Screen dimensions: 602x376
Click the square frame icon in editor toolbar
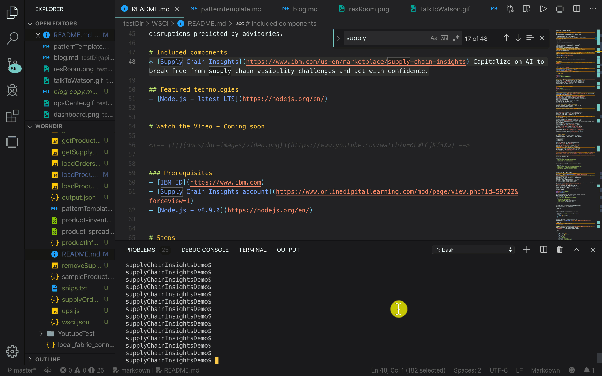click(560, 9)
